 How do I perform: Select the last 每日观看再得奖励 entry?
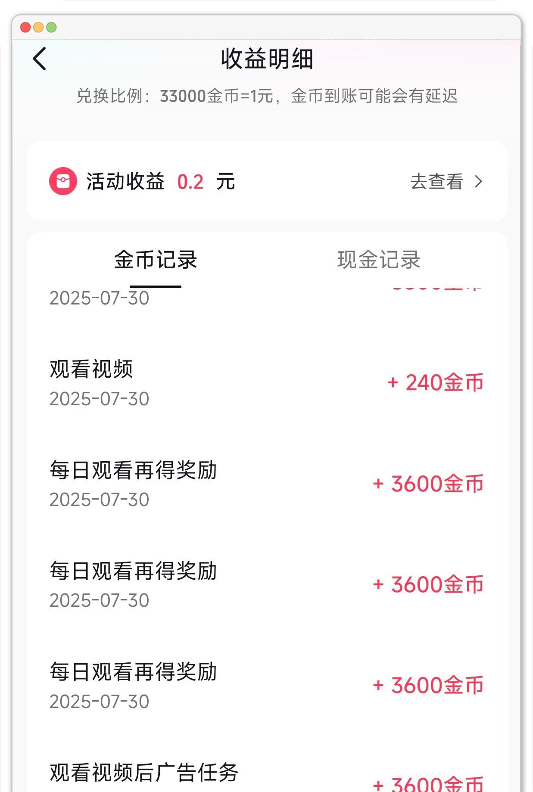133,672
